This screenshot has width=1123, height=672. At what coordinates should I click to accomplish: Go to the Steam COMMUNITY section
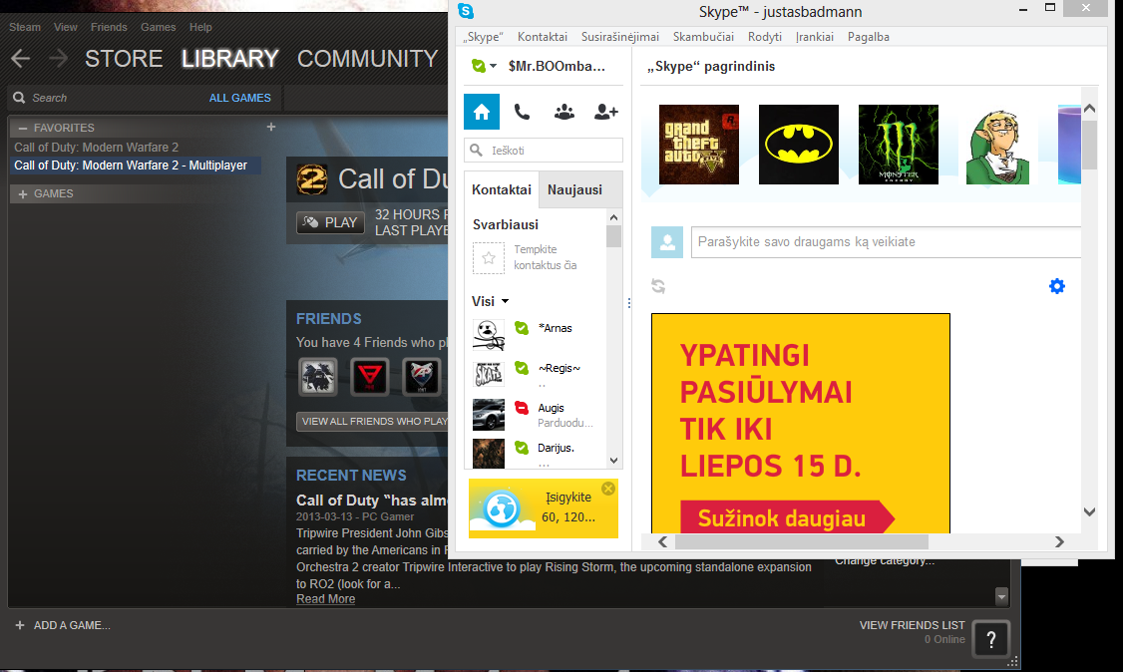tap(367, 59)
